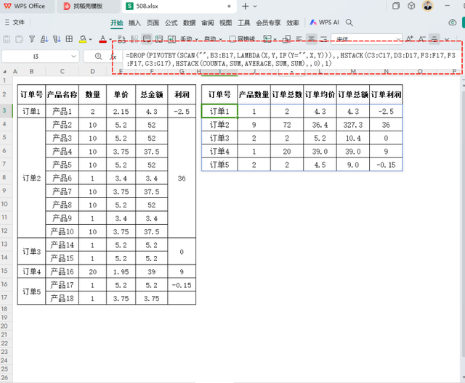Viewport: 465px width, 383px height.
Task: Switch to the 插入 ribbon tab
Action: (134, 22)
